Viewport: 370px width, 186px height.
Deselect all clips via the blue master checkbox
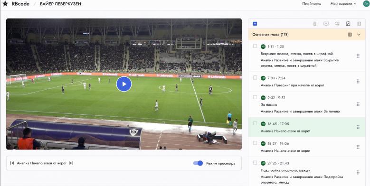tap(255, 24)
